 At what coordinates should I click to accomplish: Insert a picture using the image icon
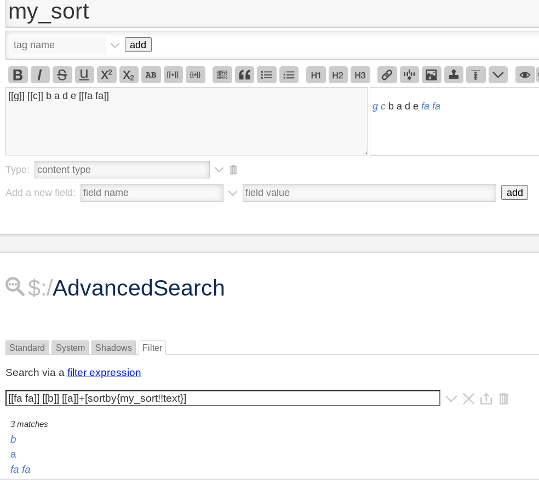(x=431, y=75)
